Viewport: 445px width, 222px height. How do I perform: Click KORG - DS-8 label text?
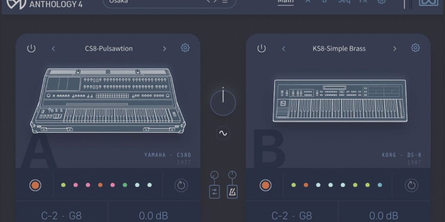point(402,155)
